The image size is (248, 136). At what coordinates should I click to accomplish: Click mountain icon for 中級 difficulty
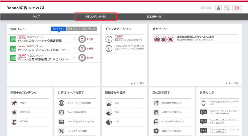tap(109, 112)
